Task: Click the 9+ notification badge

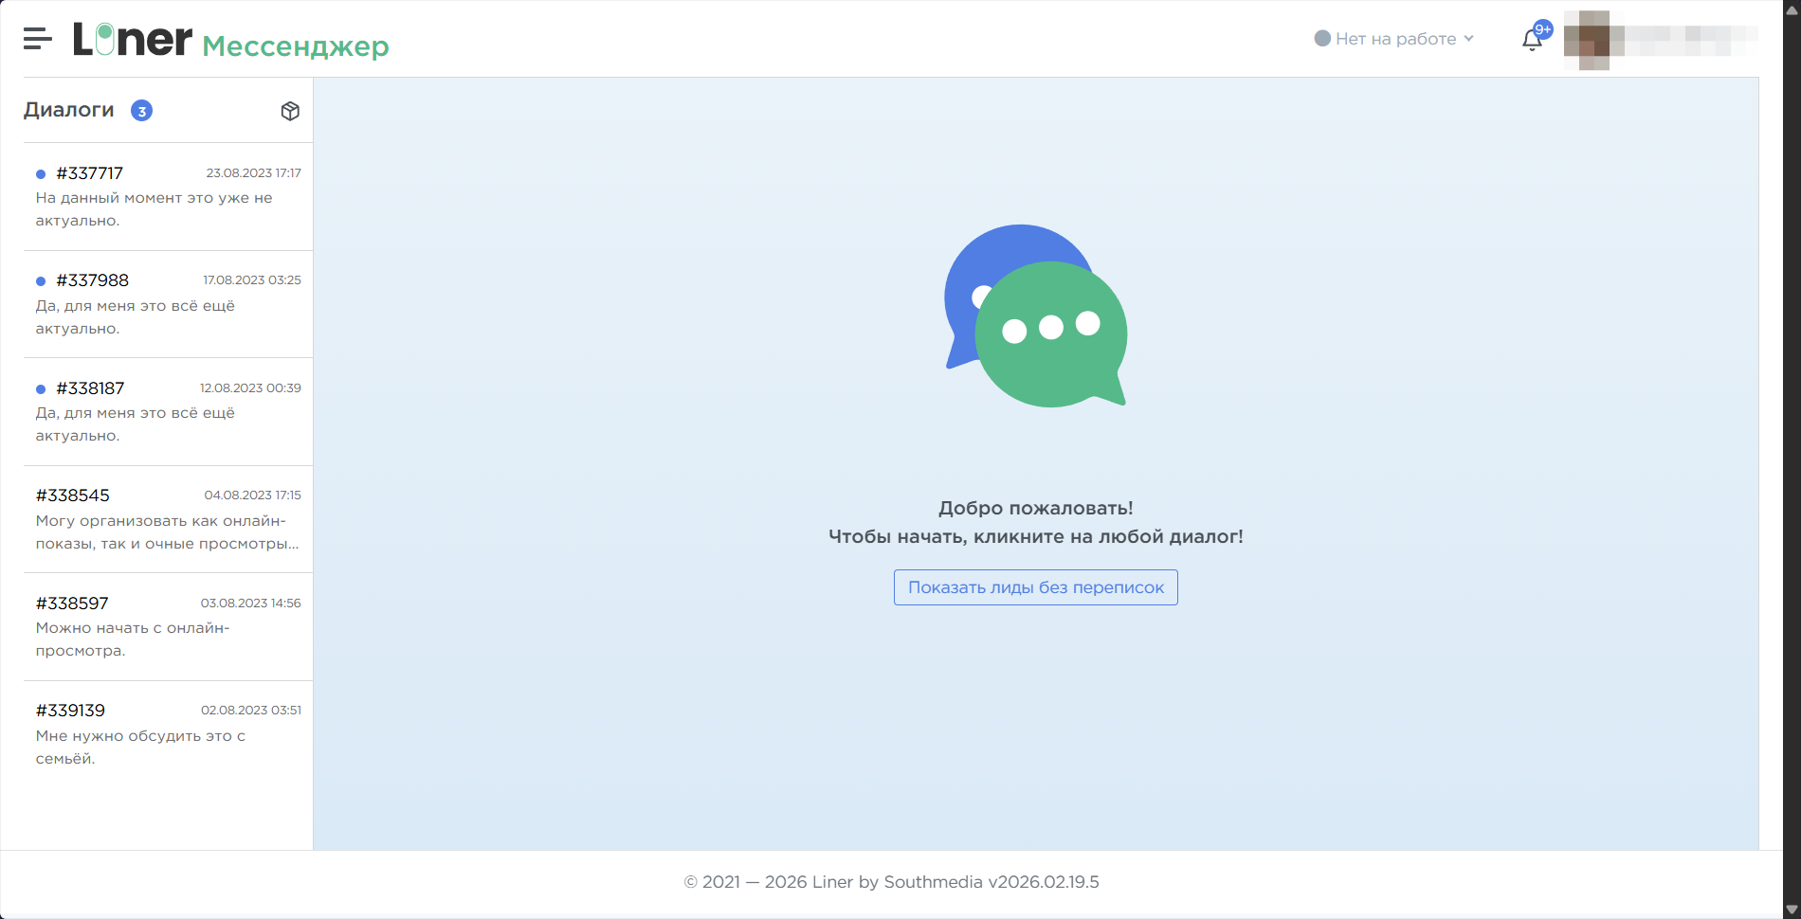Action: pos(1543,29)
